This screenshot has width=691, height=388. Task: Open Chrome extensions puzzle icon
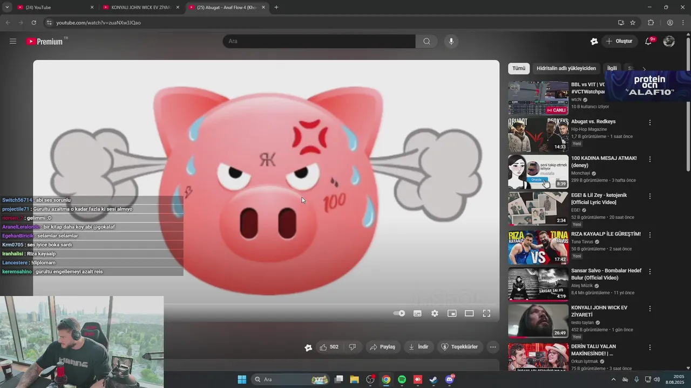[x=651, y=23]
